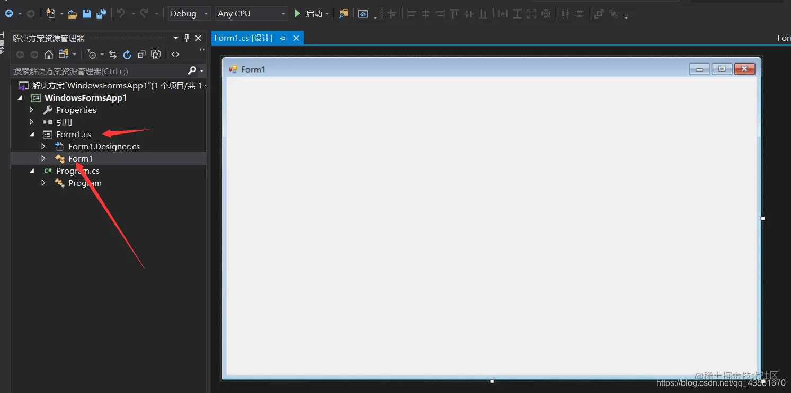Image resolution: width=791 pixels, height=393 pixels.
Task: Expand the Properties node
Action: click(x=31, y=110)
